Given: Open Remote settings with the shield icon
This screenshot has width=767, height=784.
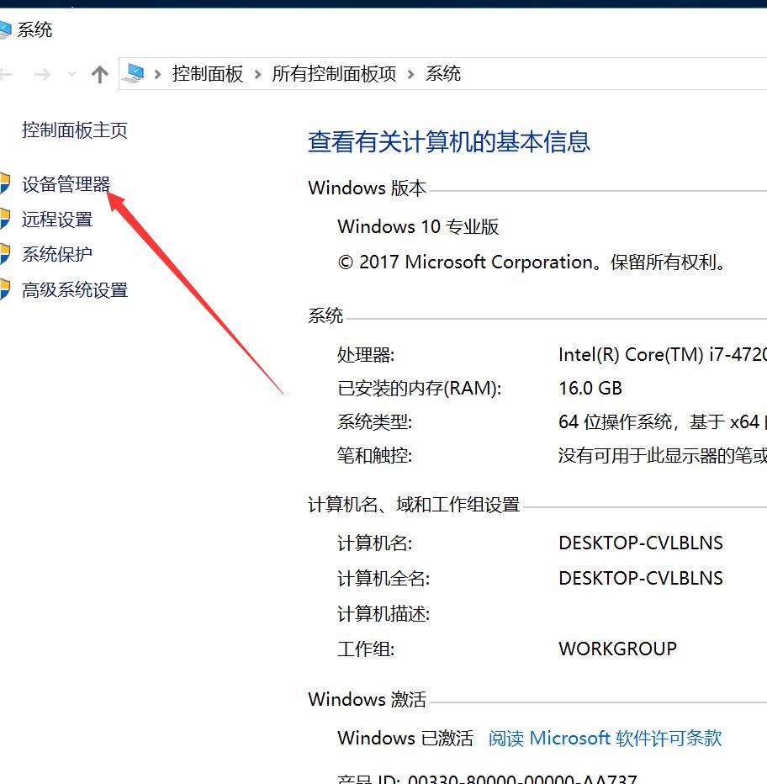Looking at the screenshot, I should coord(57,219).
